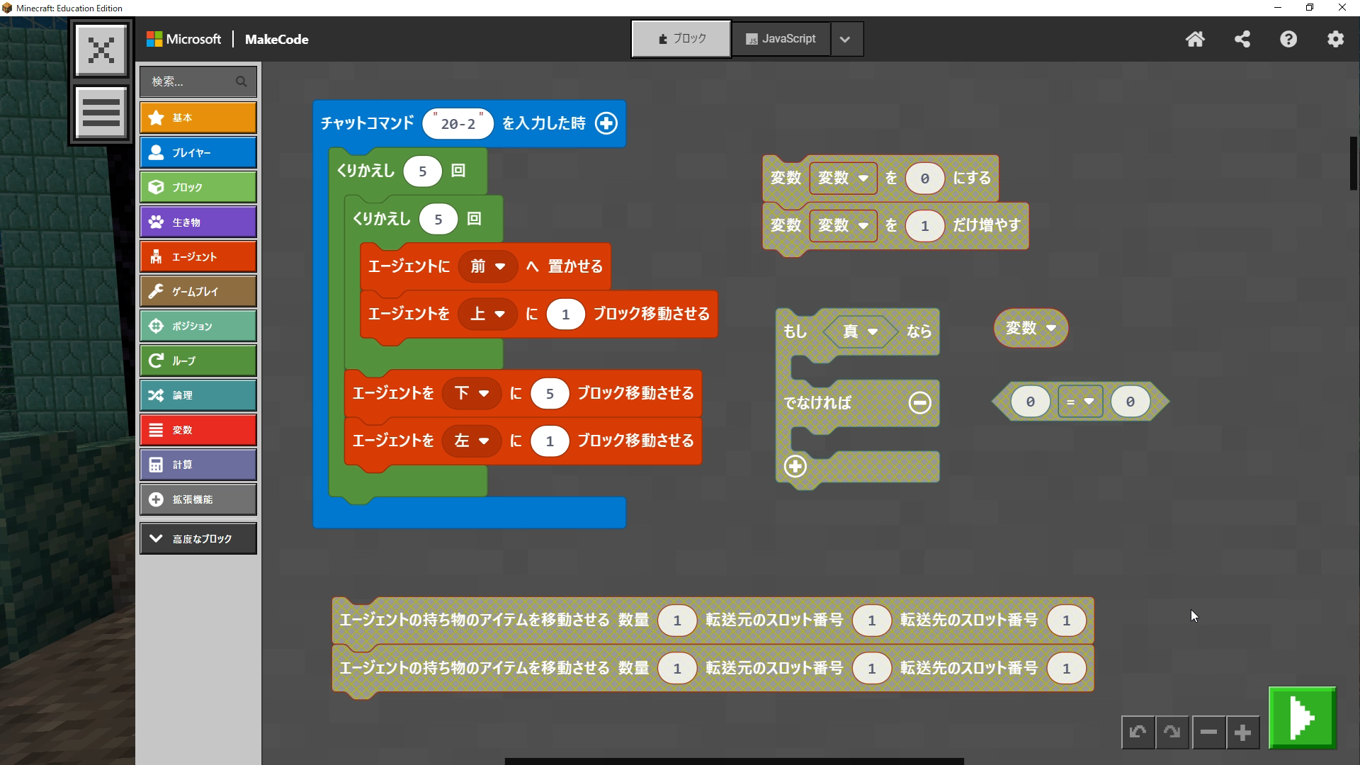Expand dropdown arrow next to JavaScript
The image size is (1360, 765).
(844, 39)
